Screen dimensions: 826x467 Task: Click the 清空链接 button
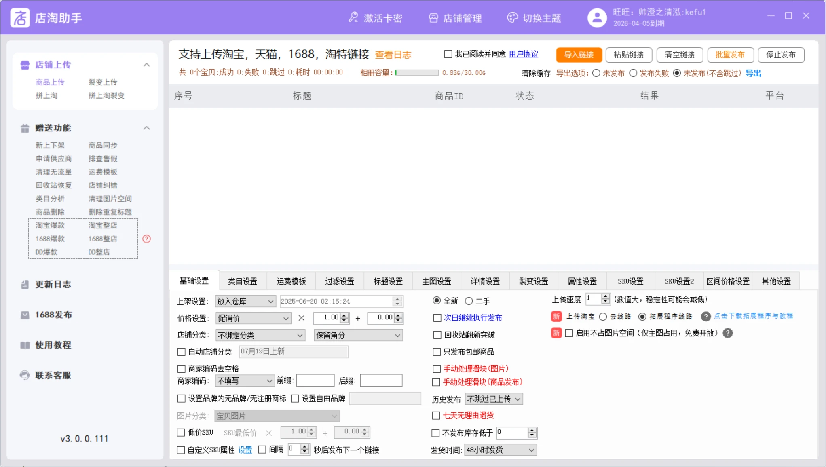point(680,55)
